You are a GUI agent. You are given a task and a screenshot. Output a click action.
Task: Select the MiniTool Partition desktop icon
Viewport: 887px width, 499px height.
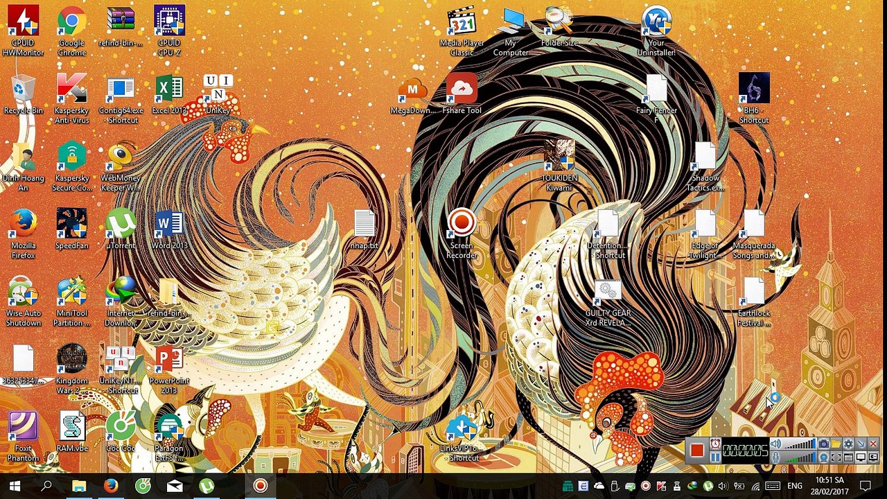click(x=72, y=302)
